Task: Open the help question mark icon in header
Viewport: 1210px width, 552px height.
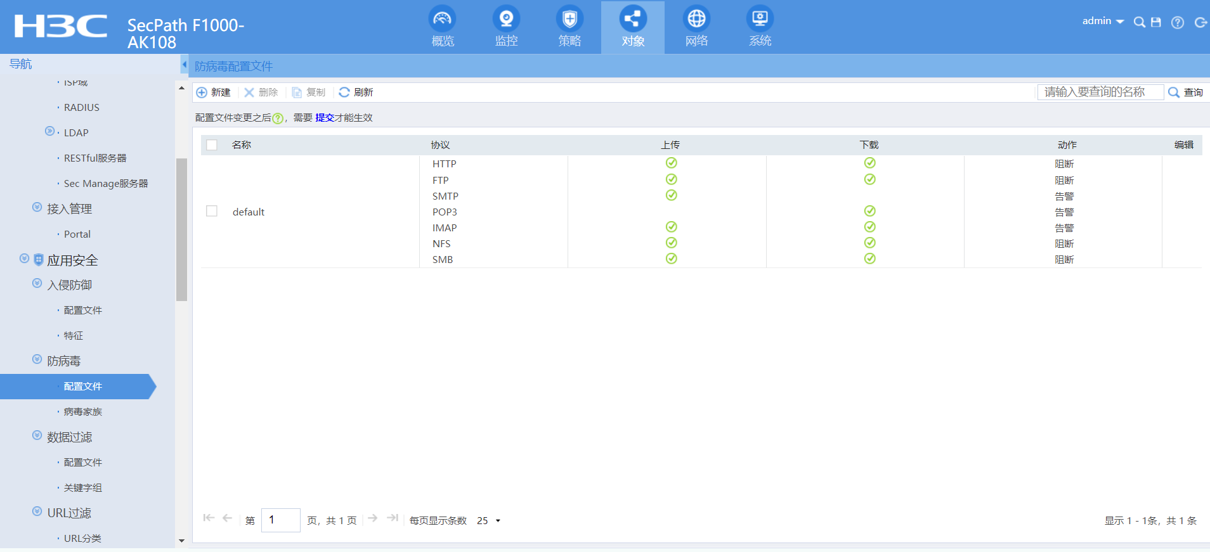Action: 1178,22
